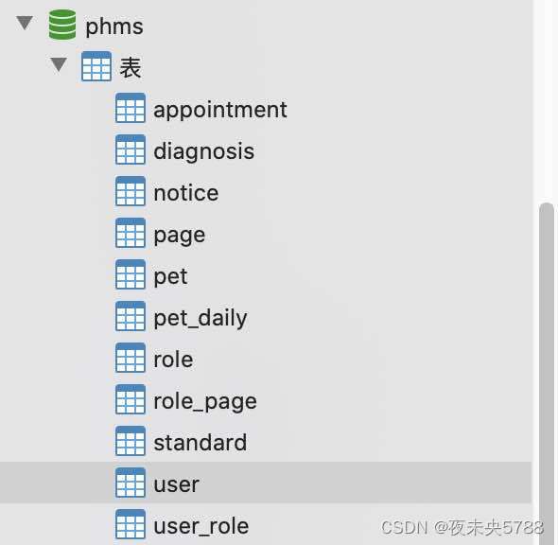
Task: Click the phms database name
Action: tap(114, 26)
